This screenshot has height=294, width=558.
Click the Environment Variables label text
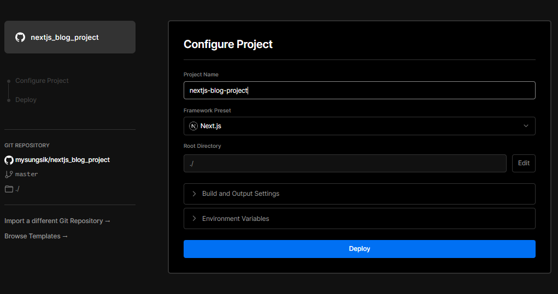pyautogui.click(x=236, y=219)
